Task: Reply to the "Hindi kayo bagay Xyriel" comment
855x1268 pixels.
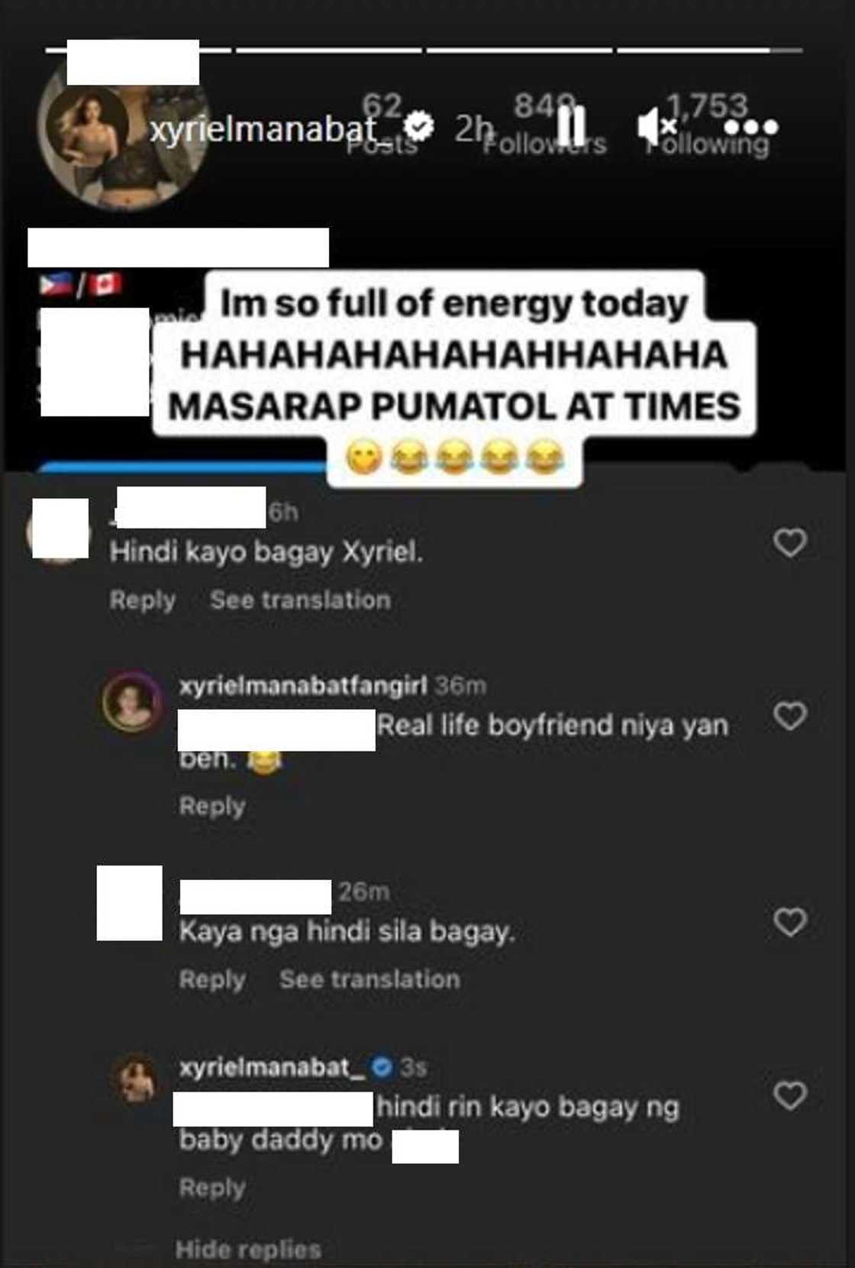Action: pyautogui.click(x=143, y=600)
